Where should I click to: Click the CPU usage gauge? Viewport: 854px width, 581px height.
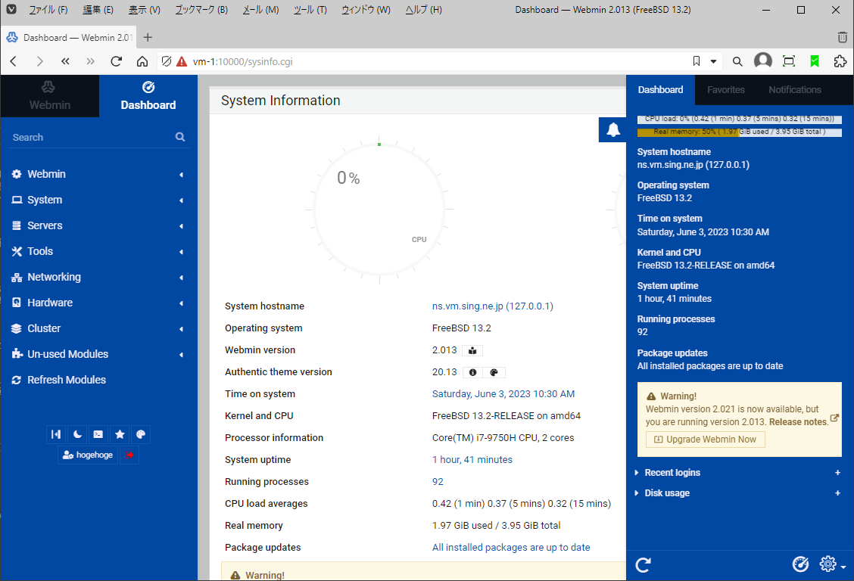coord(379,210)
